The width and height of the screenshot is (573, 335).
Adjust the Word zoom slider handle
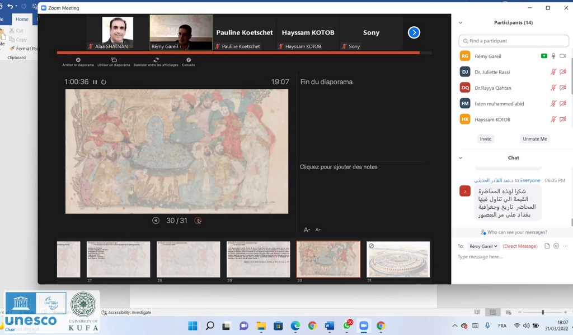pyautogui.click(x=542, y=312)
